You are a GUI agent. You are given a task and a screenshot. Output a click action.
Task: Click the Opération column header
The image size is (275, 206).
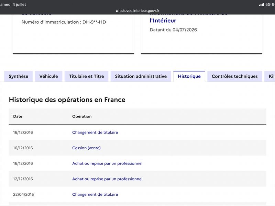[x=82, y=116]
